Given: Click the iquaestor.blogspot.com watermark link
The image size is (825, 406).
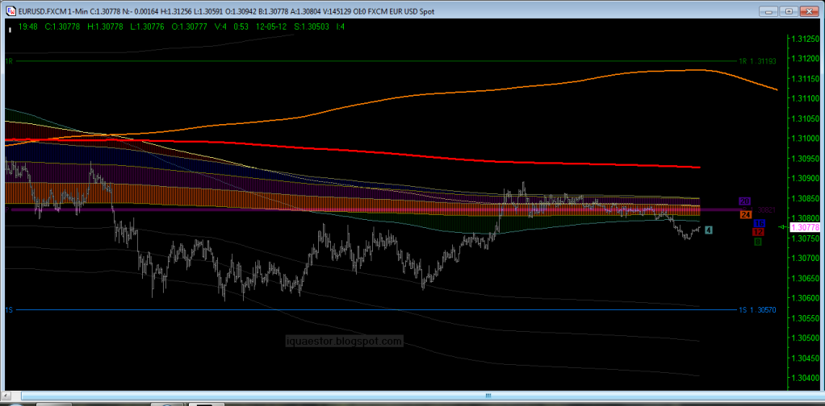Looking at the screenshot, I should [344, 342].
